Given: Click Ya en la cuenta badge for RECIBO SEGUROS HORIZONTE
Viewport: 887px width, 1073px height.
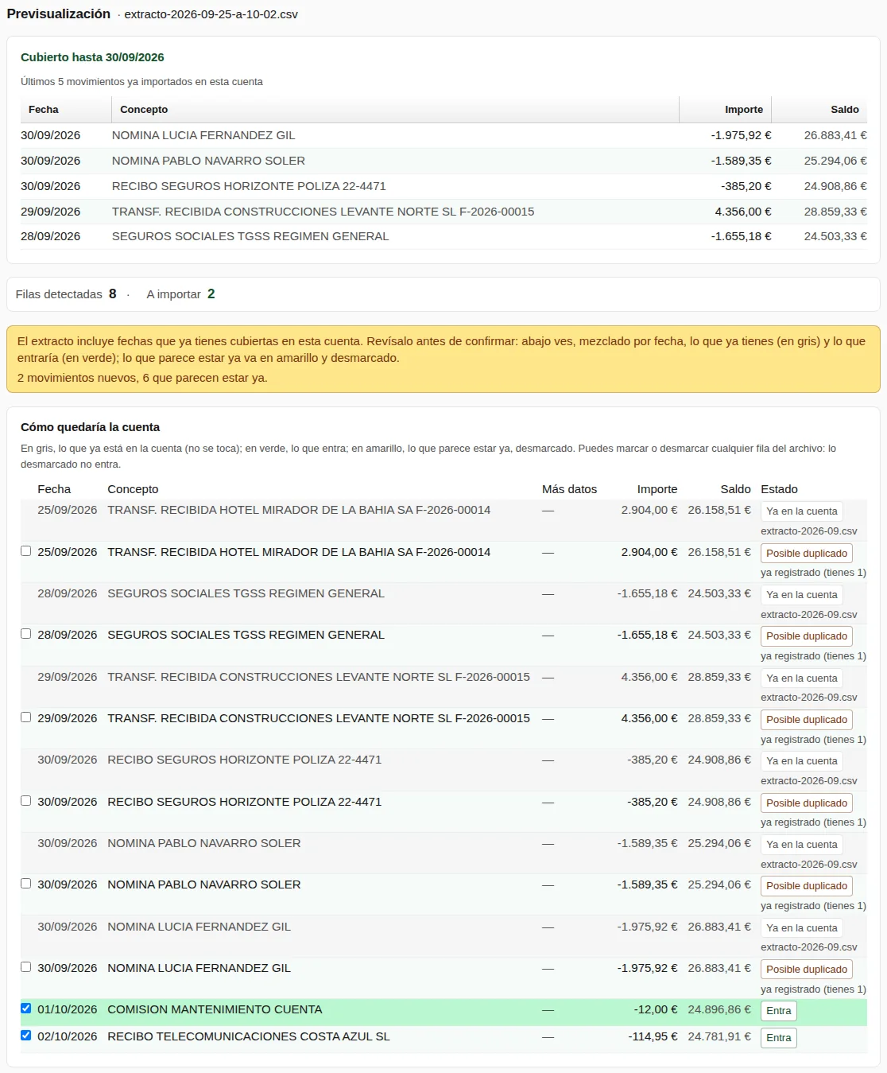Looking at the screenshot, I should coord(802,761).
